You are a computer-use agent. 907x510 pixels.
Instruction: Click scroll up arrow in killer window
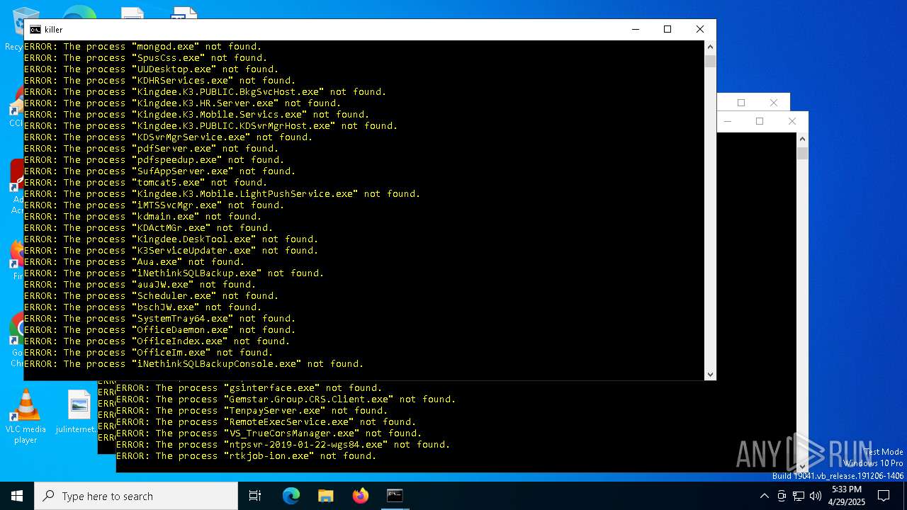pyautogui.click(x=710, y=47)
